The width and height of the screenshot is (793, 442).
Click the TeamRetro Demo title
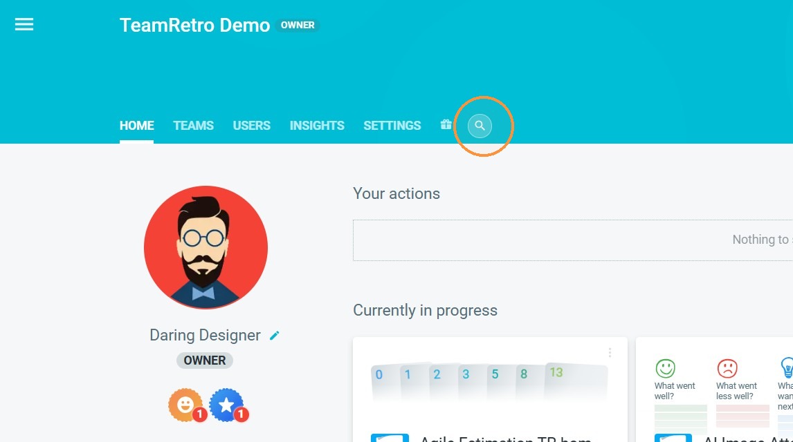194,26
